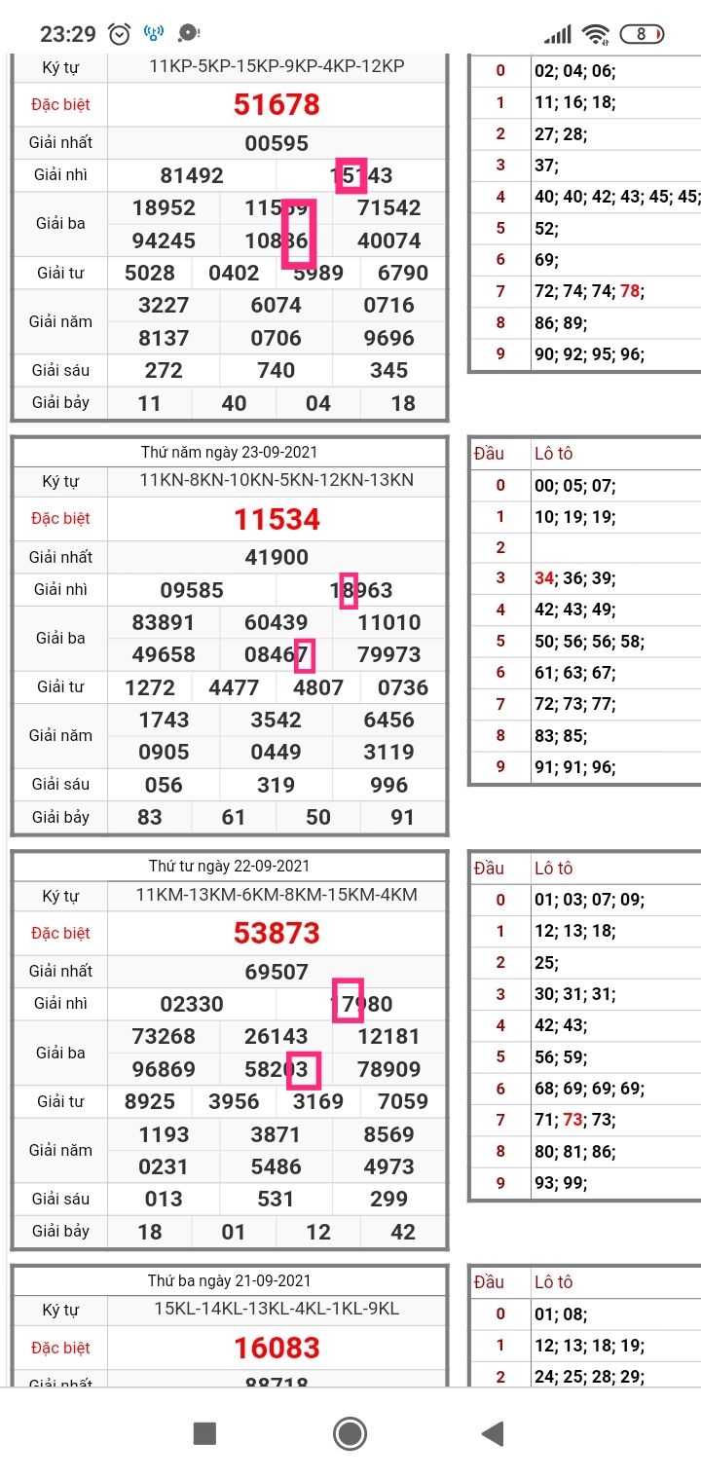Viewport: 701px width, 1480px height.
Task: Open recent apps with the square button
Action: click(204, 1433)
